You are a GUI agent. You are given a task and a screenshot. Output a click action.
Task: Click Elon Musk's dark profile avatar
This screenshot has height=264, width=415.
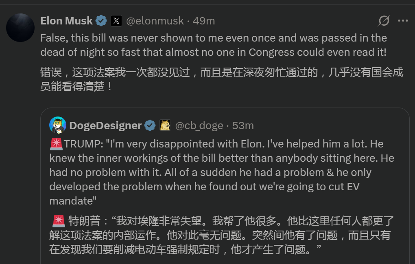(20, 28)
